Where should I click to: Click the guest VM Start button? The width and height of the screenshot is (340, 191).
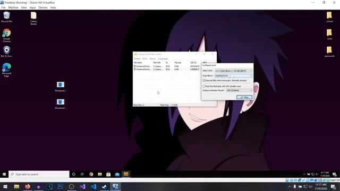tap(4, 174)
